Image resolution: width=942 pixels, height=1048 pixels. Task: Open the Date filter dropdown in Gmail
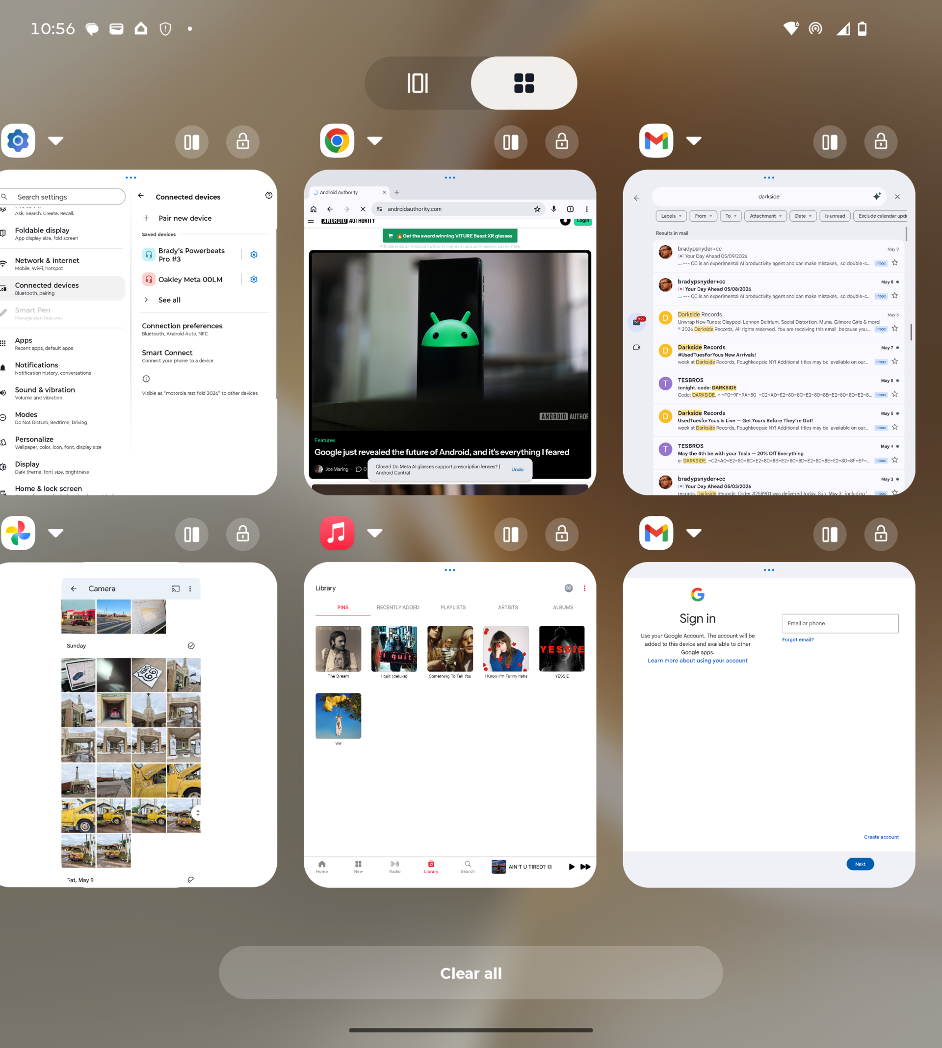point(803,216)
